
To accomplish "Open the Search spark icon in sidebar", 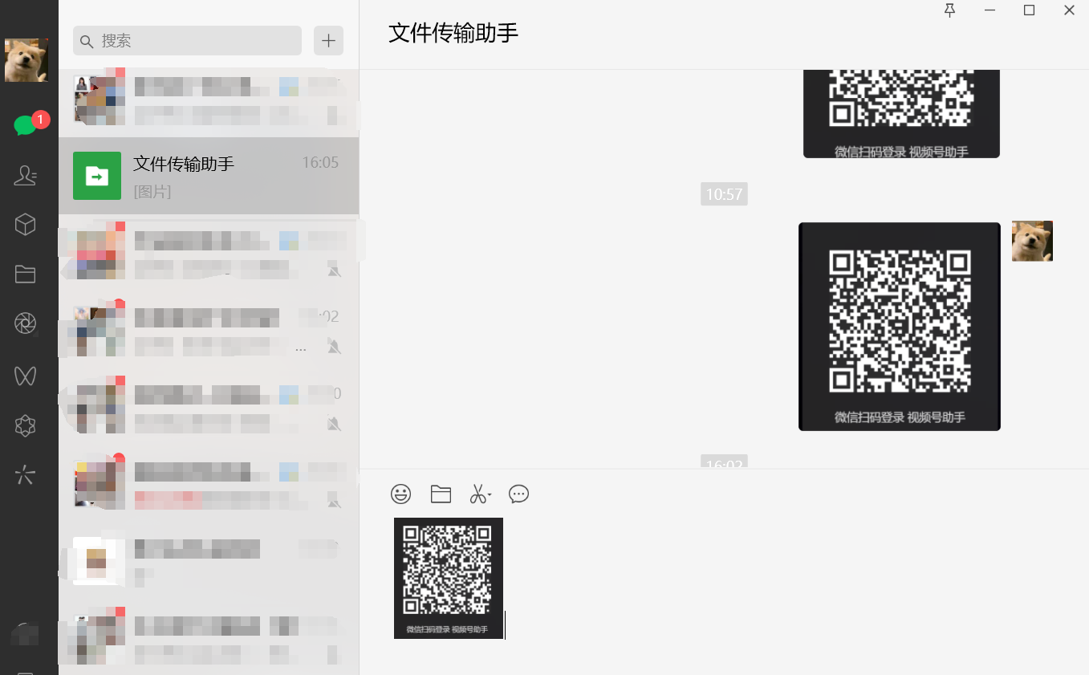I will pyautogui.click(x=26, y=475).
